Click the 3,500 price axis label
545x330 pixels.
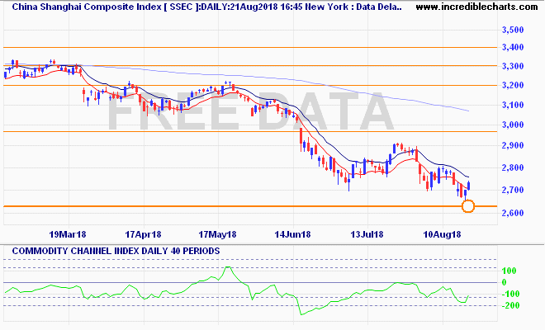click(x=513, y=30)
